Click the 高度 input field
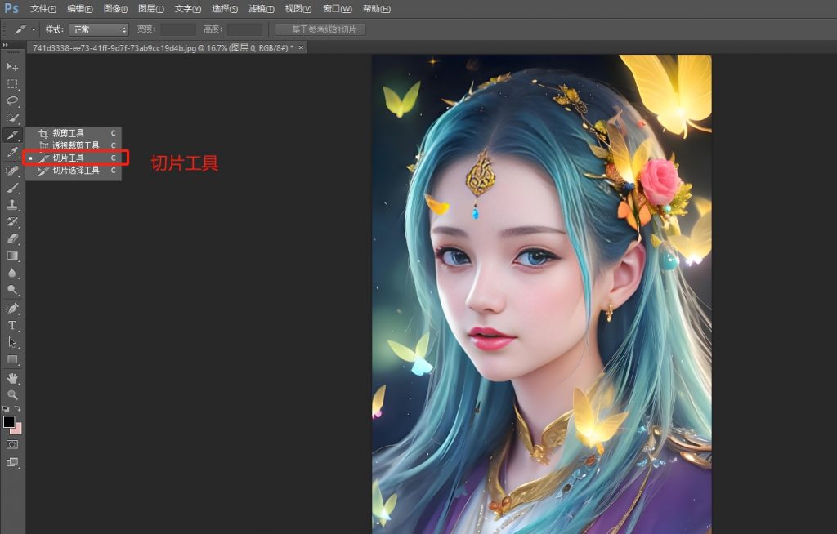The width and height of the screenshot is (837, 534). click(245, 30)
